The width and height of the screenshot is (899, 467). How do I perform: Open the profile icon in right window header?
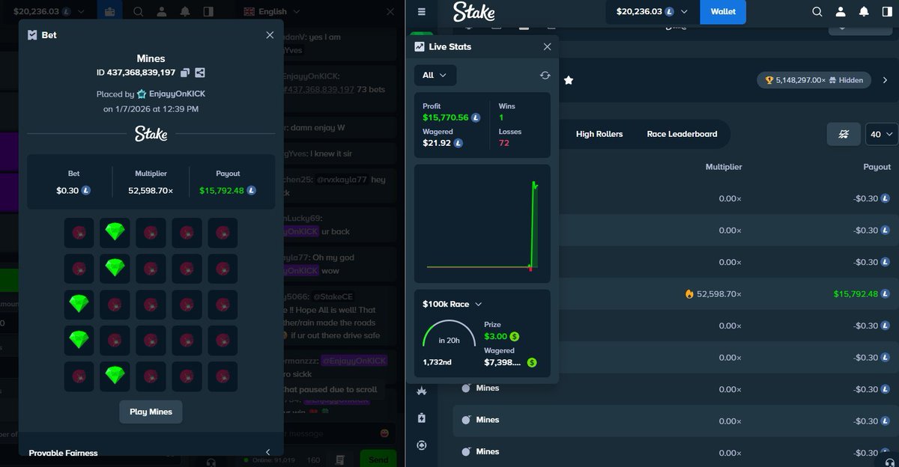point(841,11)
